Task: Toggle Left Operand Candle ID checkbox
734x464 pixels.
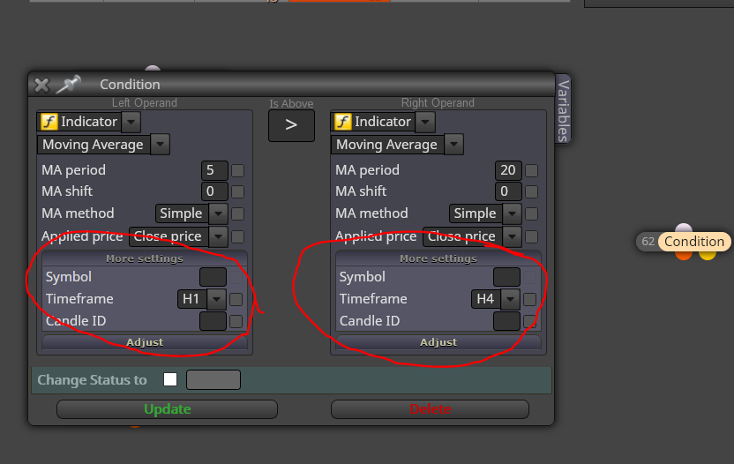Action: (x=236, y=321)
